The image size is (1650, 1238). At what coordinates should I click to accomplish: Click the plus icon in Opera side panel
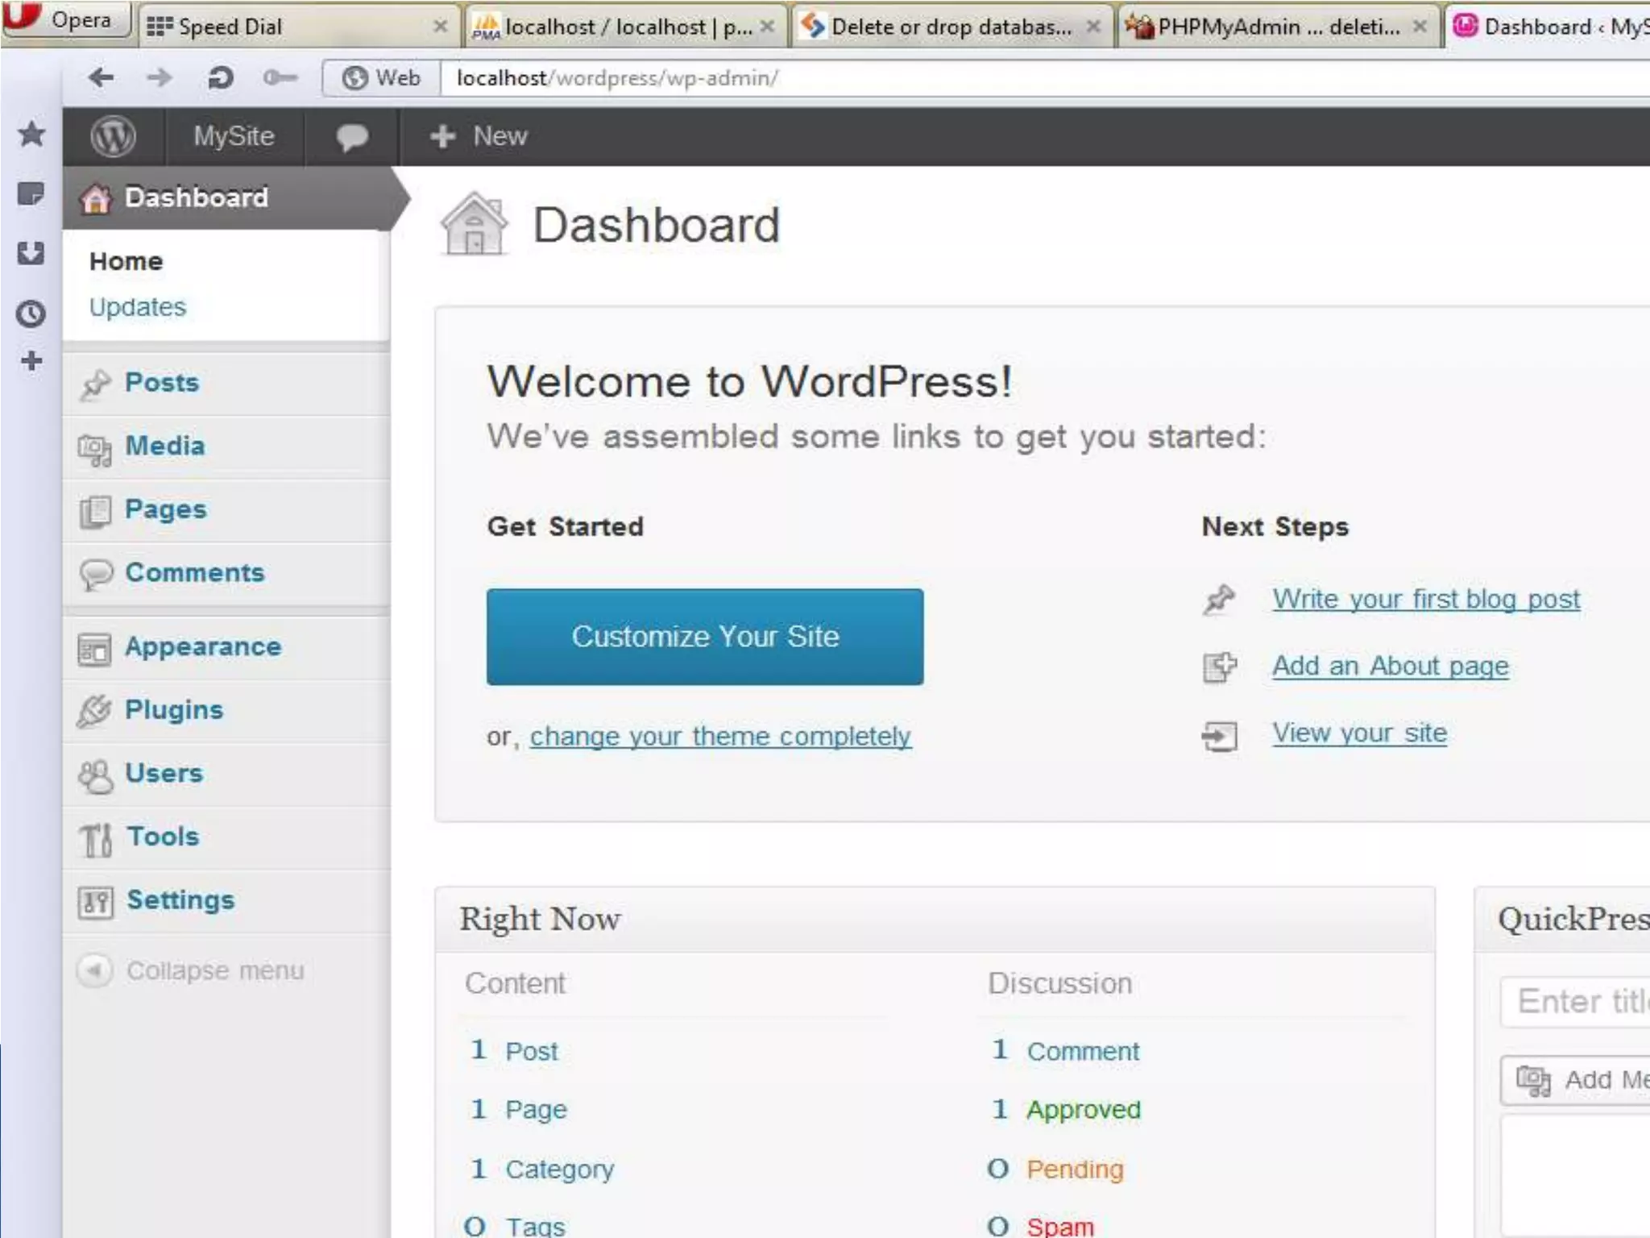click(x=31, y=361)
